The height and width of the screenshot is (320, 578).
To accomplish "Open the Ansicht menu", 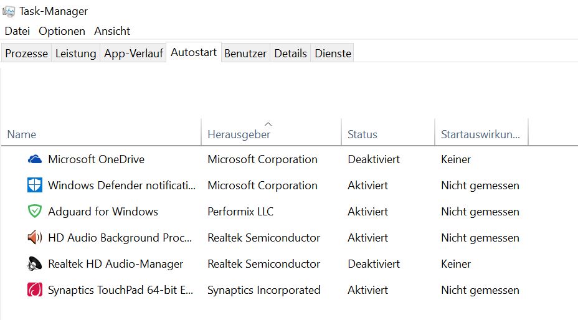I will [x=112, y=31].
